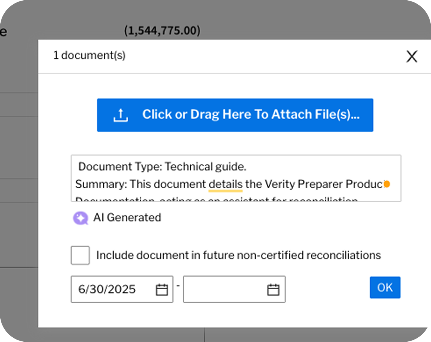Click the 'Attach File(s)' button text
The image size is (431, 342).
pos(251,114)
